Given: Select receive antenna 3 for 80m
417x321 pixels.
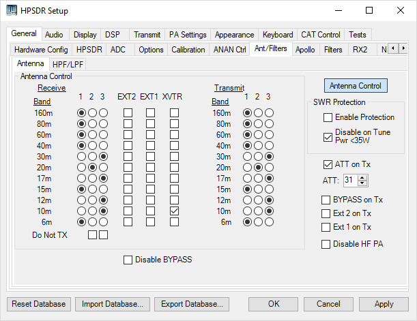Looking at the screenshot, I should tap(104, 124).
